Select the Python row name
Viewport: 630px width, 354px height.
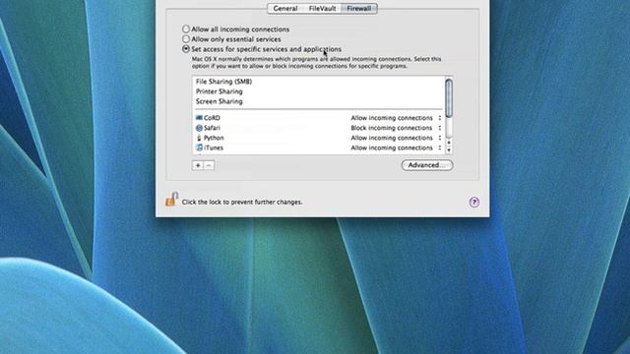tap(214, 138)
